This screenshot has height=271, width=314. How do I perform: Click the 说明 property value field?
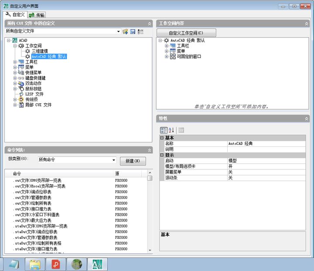(x=266, y=149)
